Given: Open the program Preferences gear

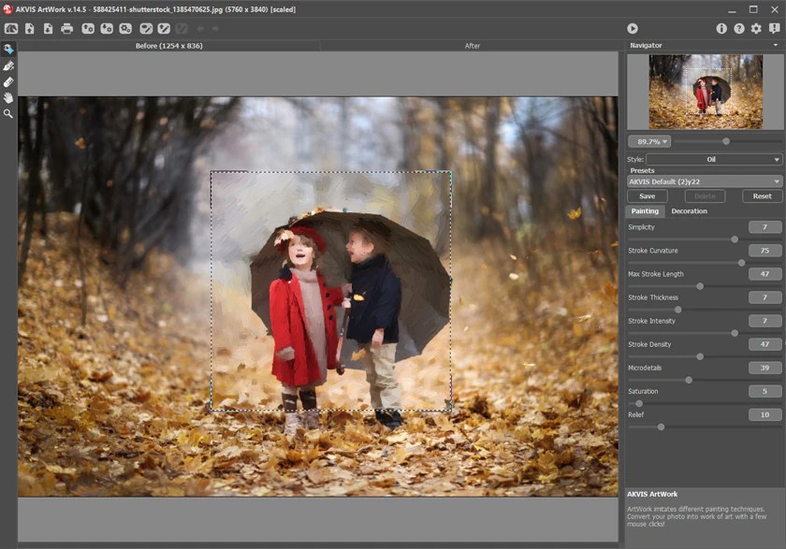Looking at the screenshot, I should pos(754,28).
